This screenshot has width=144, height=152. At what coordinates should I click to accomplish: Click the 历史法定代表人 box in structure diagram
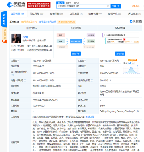coord(89,47)
